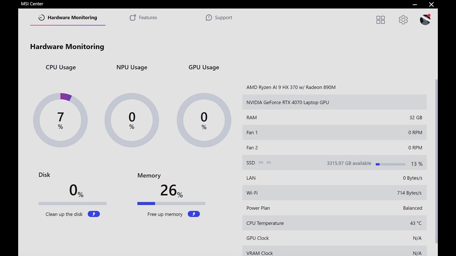
Task: Select the GPU Usage gauge
Action: coord(204,120)
